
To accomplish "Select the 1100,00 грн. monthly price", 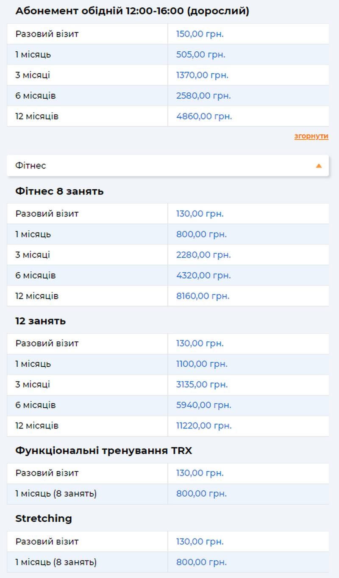I will pos(202,364).
